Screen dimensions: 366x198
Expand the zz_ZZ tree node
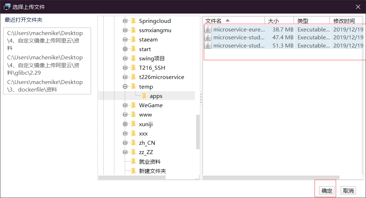click(125, 152)
